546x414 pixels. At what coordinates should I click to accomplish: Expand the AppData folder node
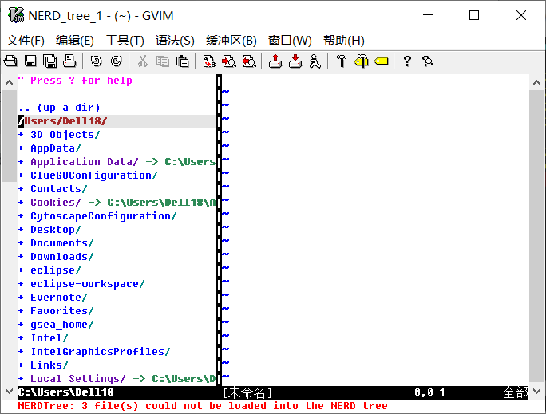coord(21,148)
